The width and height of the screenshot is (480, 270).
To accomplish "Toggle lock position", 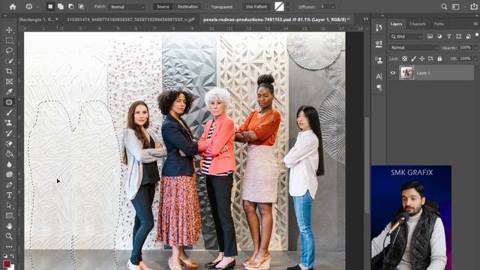I will click(422, 58).
